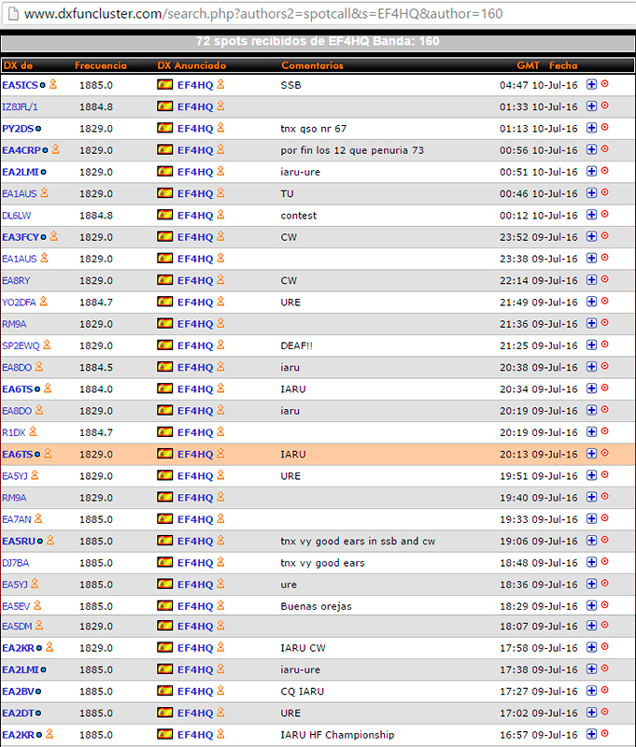Click the orange person icon next to R1DX
Image resolution: width=636 pixels, height=747 pixels.
[x=33, y=432]
